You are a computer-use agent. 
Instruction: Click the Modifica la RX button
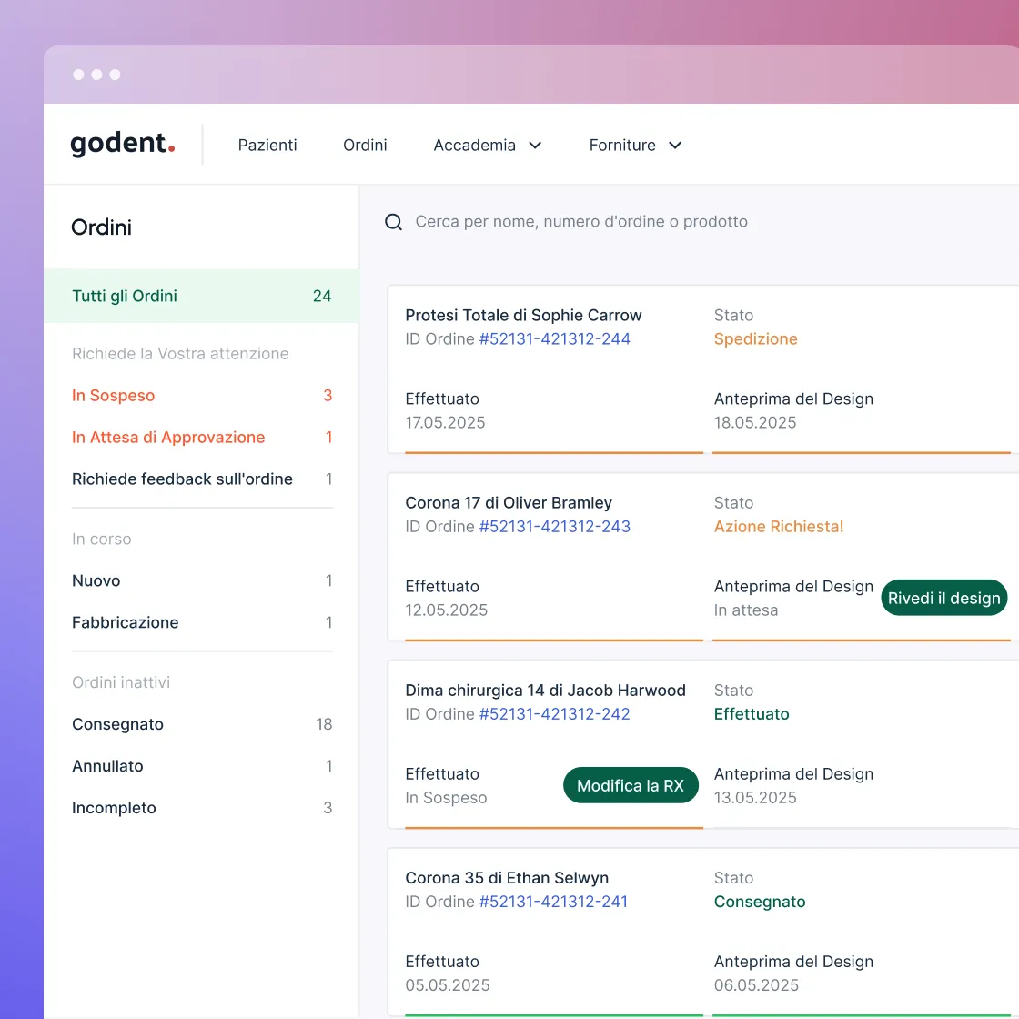(631, 785)
